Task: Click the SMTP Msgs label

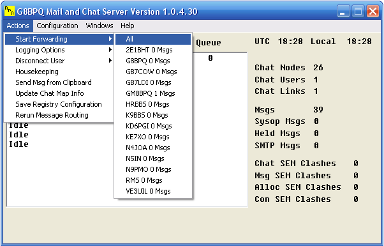Action: pos(277,146)
